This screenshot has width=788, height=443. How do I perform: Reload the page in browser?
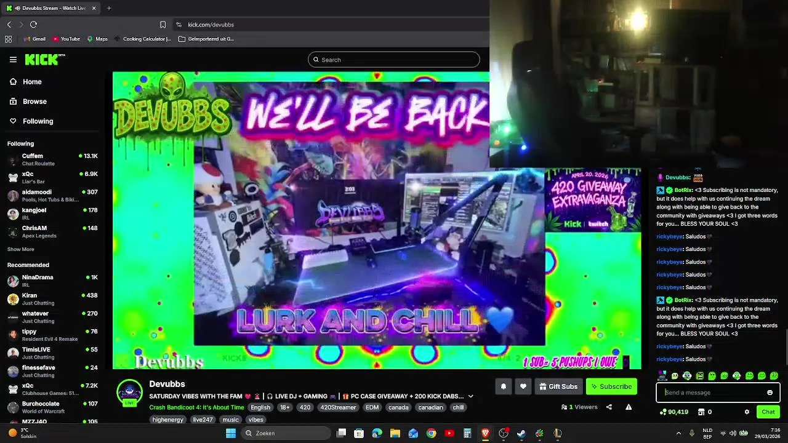click(x=33, y=25)
